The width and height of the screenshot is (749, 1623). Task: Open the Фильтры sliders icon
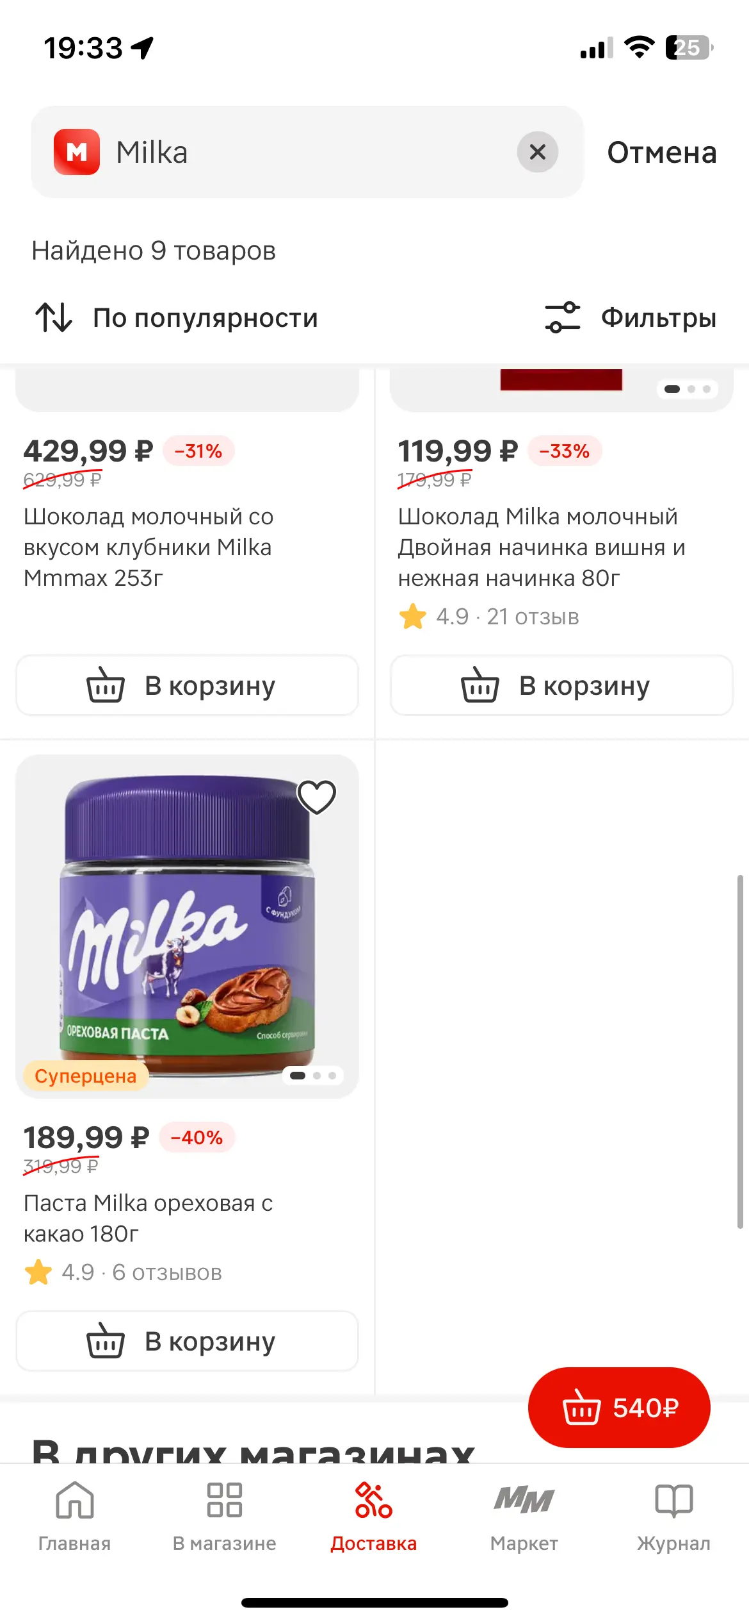(x=562, y=317)
